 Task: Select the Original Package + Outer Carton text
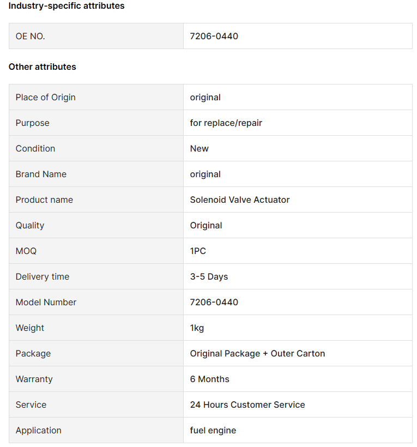coord(257,353)
